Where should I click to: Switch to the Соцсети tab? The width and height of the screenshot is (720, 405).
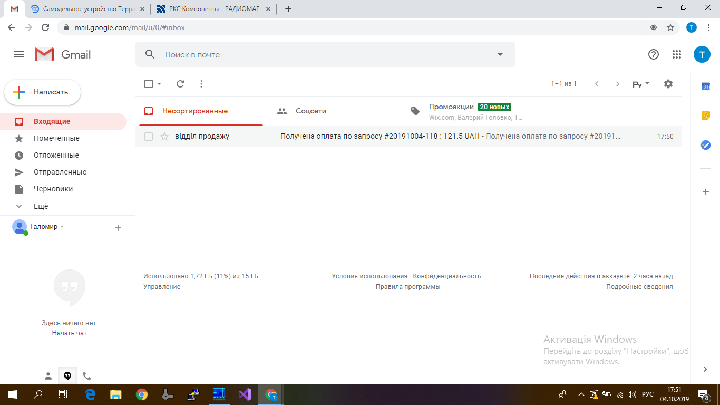tap(334, 111)
